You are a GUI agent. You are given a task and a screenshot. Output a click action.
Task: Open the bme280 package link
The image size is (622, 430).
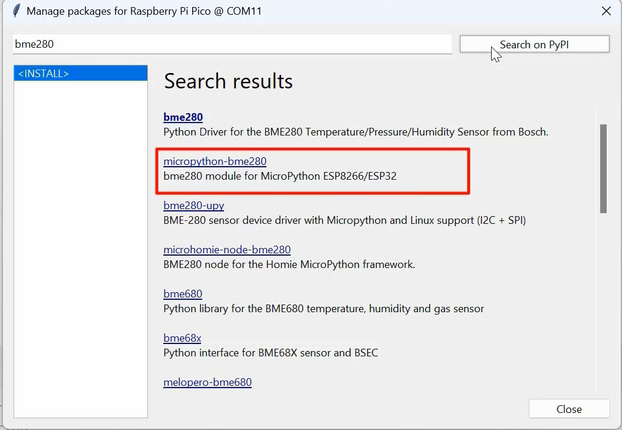click(183, 117)
